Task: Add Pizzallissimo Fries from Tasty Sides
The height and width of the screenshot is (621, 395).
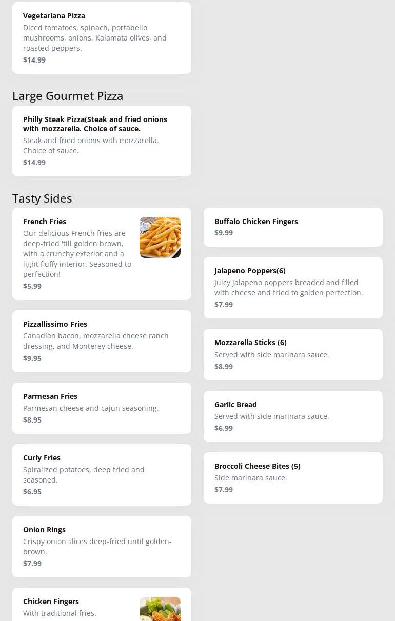Action: point(102,341)
